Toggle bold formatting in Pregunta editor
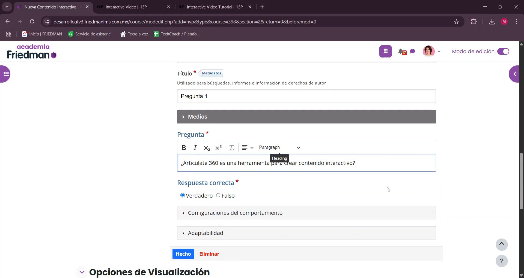 click(x=184, y=148)
